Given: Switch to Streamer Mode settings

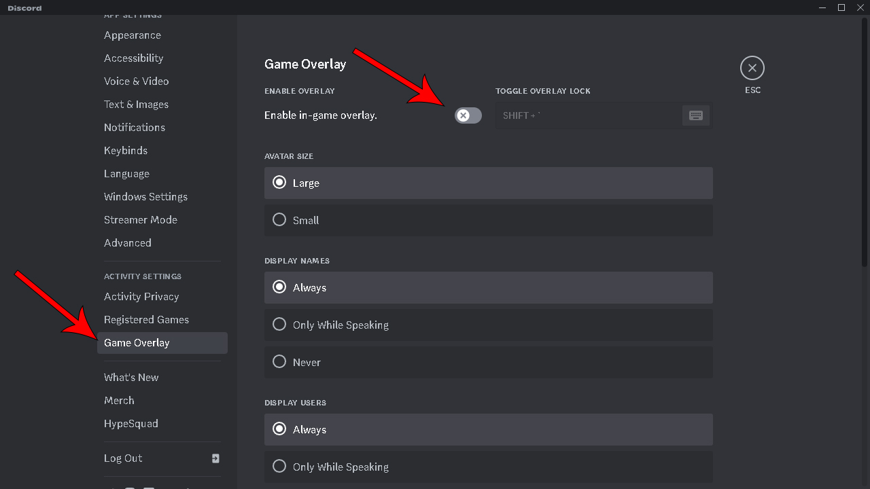Looking at the screenshot, I should point(141,220).
